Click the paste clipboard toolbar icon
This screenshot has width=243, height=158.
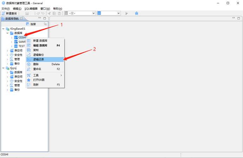pos(59,13)
